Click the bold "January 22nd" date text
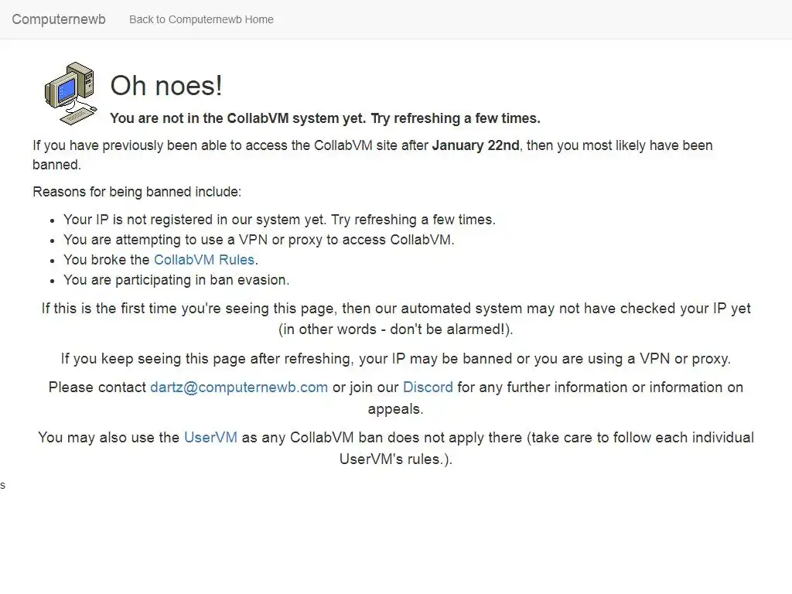This screenshot has height=594, width=792. [x=476, y=145]
